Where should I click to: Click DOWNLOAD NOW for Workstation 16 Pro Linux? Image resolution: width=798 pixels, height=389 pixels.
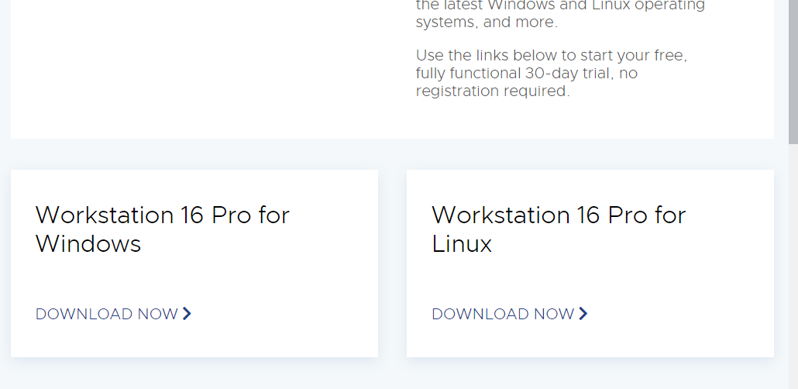click(510, 314)
